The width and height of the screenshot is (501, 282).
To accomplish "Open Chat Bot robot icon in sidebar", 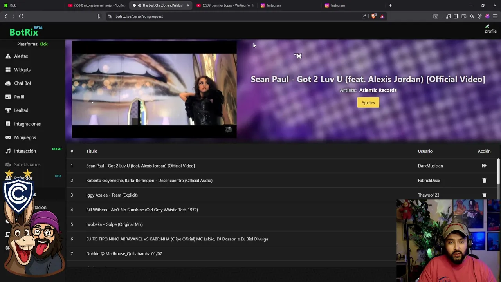I will [8, 83].
